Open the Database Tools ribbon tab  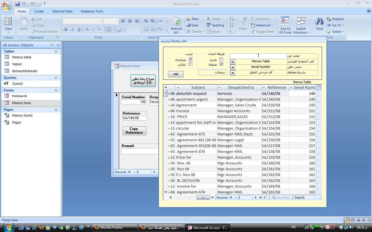pyautogui.click(x=92, y=11)
